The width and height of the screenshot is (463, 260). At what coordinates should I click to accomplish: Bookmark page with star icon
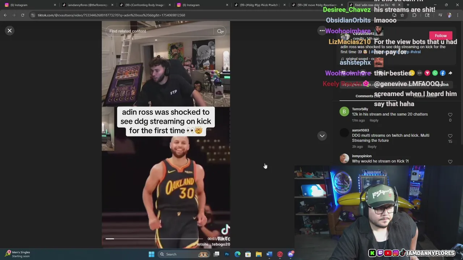(402, 15)
